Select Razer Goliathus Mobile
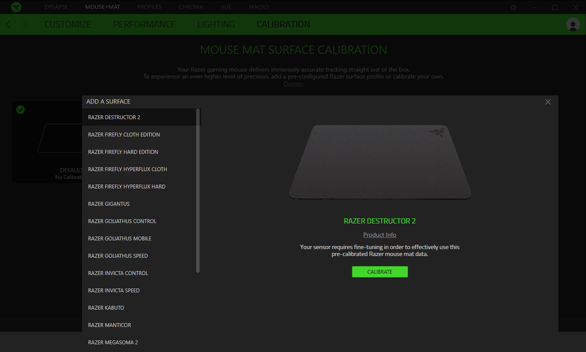The width and height of the screenshot is (586, 352). click(x=139, y=238)
